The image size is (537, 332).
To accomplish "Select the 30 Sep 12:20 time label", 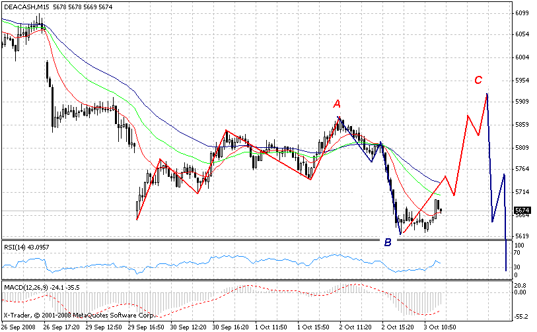I will (x=190, y=327).
